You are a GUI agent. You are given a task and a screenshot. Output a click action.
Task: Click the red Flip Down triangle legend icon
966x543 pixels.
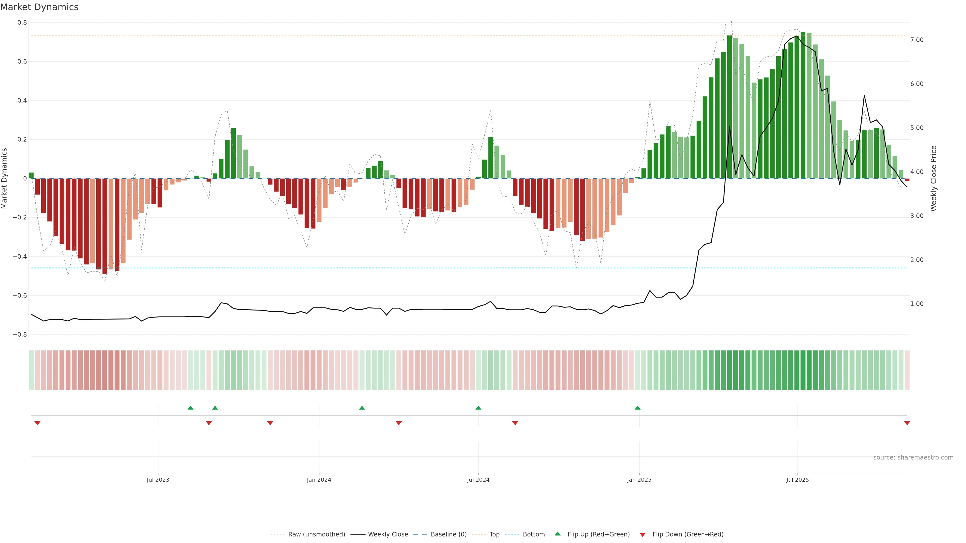pyautogui.click(x=642, y=535)
